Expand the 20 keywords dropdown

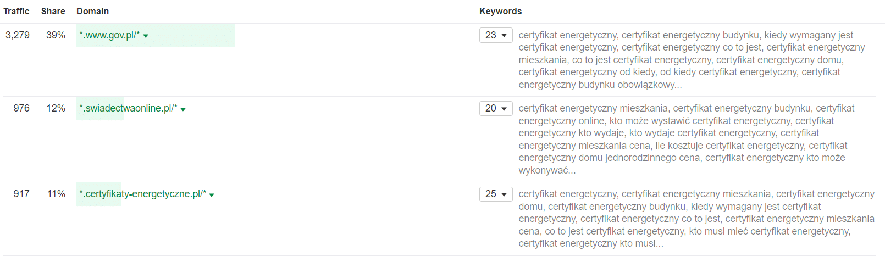496,109
